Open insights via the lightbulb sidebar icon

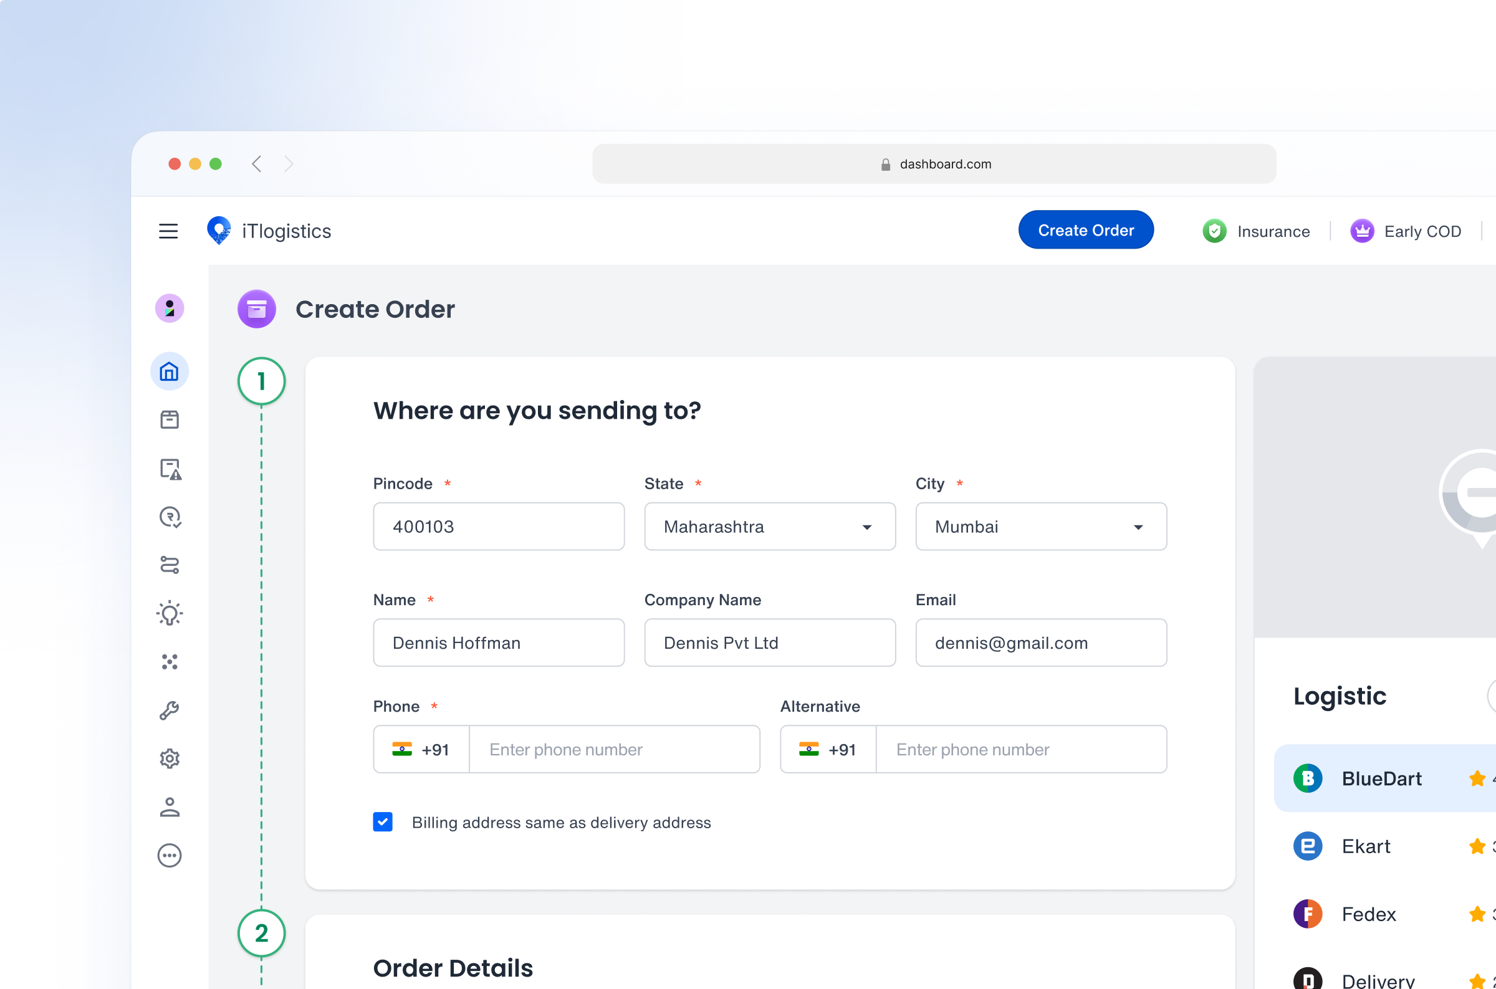tap(169, 614)
